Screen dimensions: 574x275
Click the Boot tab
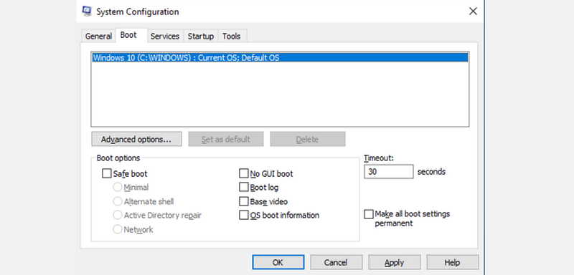(128, 35)
